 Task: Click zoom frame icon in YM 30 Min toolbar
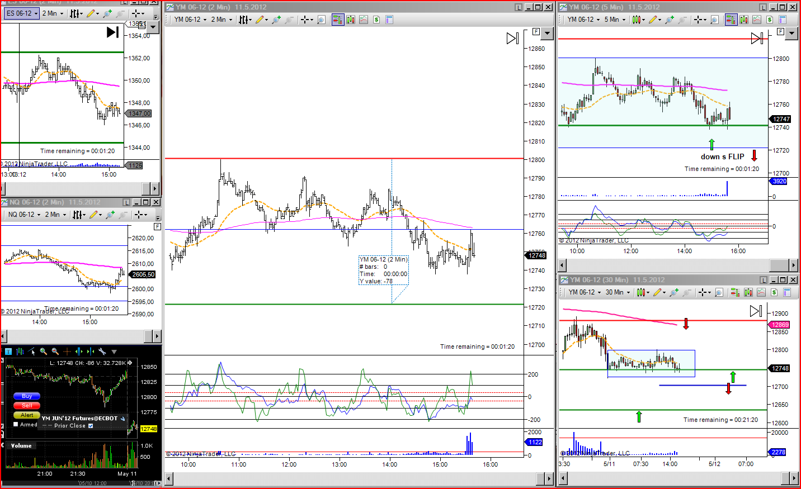(719, 292)
